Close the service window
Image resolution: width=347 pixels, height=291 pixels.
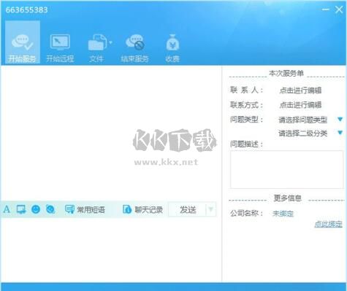tap(339, 9)
